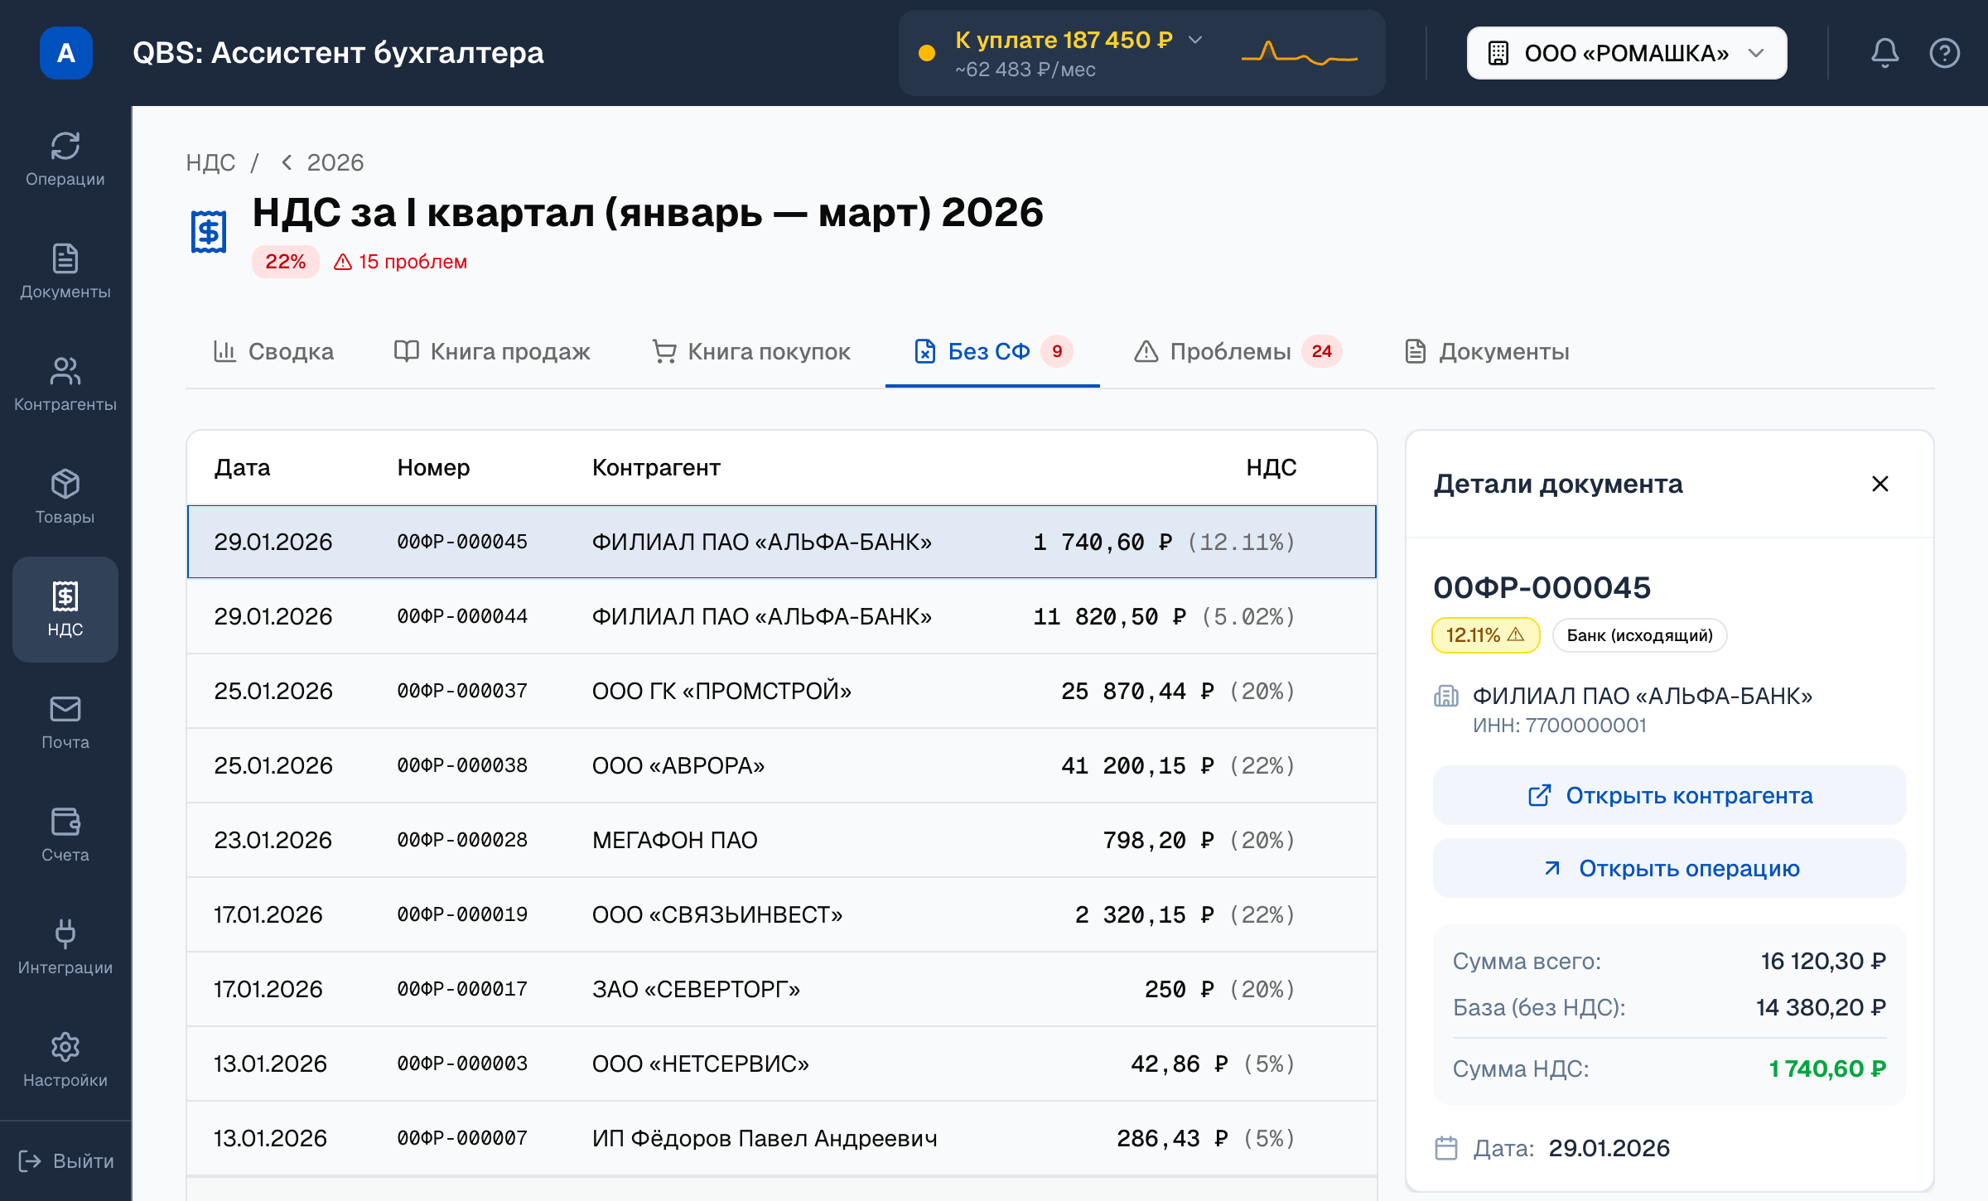Switch to the Книга продаж tab

(x=492, y=352)
